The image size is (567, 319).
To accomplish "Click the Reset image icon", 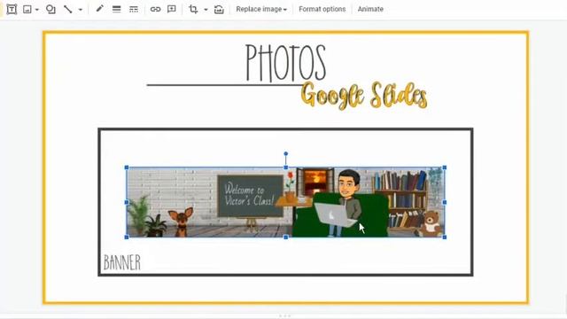I will tap(219, 10).
